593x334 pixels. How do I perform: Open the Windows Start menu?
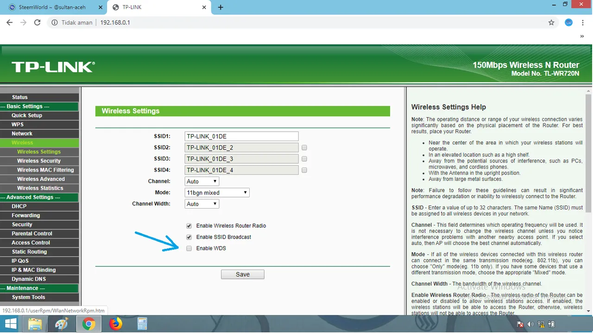[x=10, y=324]
